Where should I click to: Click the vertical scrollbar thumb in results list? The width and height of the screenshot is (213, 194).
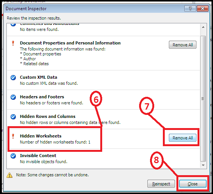point(203,99)
